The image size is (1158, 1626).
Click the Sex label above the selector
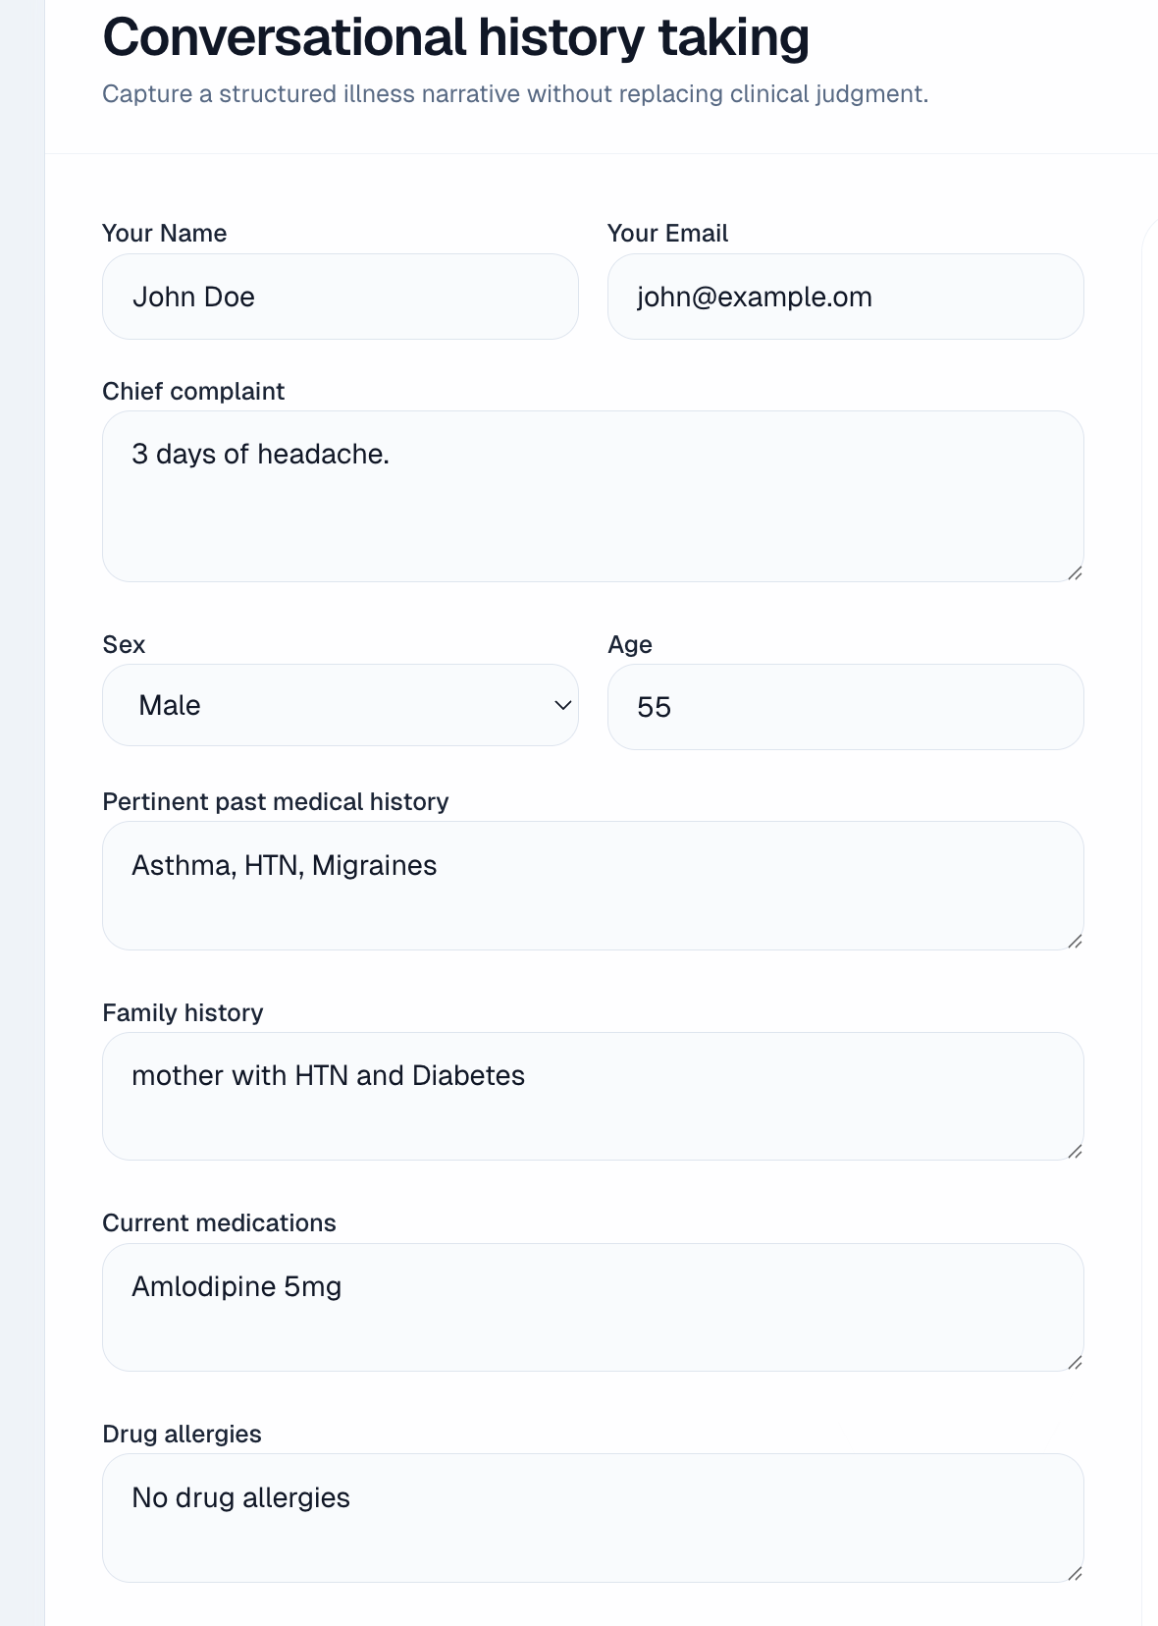coord(123,644)
